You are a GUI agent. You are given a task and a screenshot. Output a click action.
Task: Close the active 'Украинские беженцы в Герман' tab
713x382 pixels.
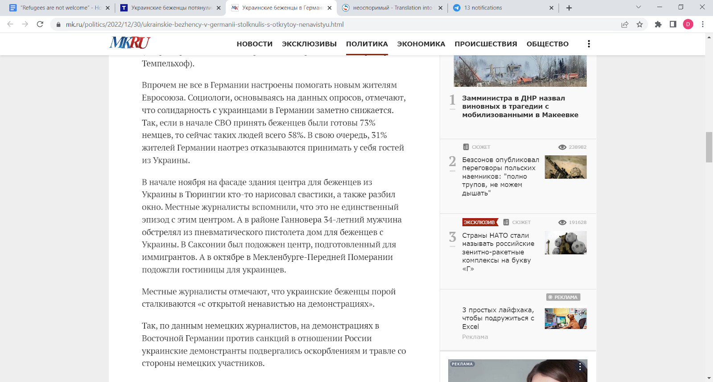tap(329, 8)
